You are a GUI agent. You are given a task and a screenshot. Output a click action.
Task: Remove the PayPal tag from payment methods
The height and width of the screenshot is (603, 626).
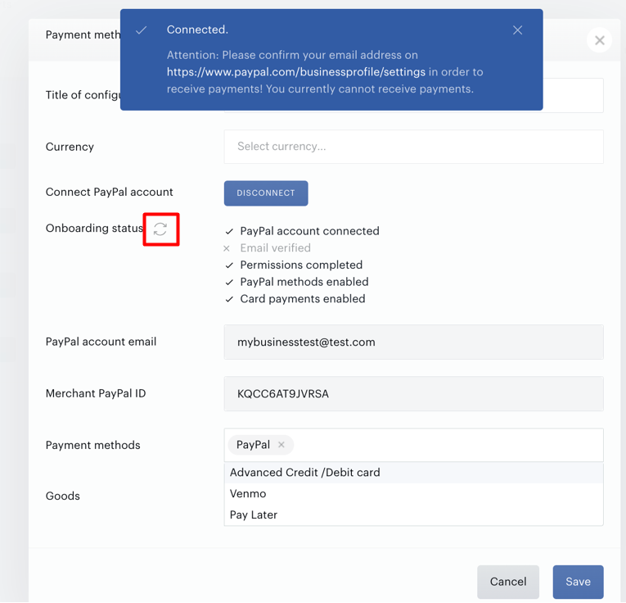click(x=281, y=445)
